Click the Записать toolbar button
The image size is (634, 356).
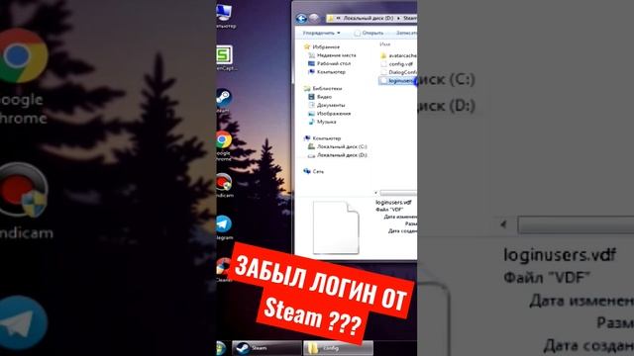point(406,33)
